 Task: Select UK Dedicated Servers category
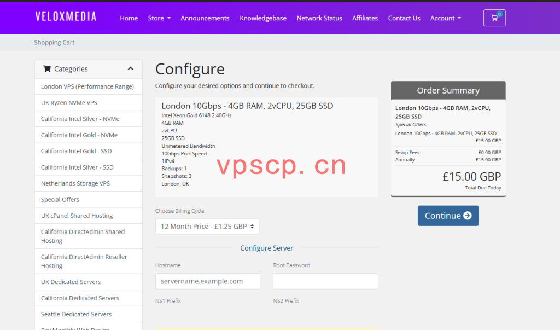(x=89, y=282)
